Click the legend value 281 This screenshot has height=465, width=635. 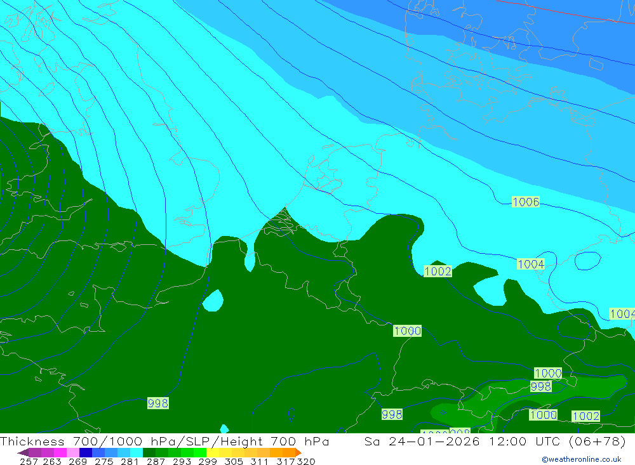130,462
